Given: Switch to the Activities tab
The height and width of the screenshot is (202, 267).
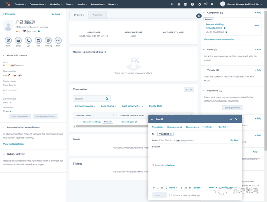Looking at the screenshot, I should pyautogui.click(x=98, y=15).
